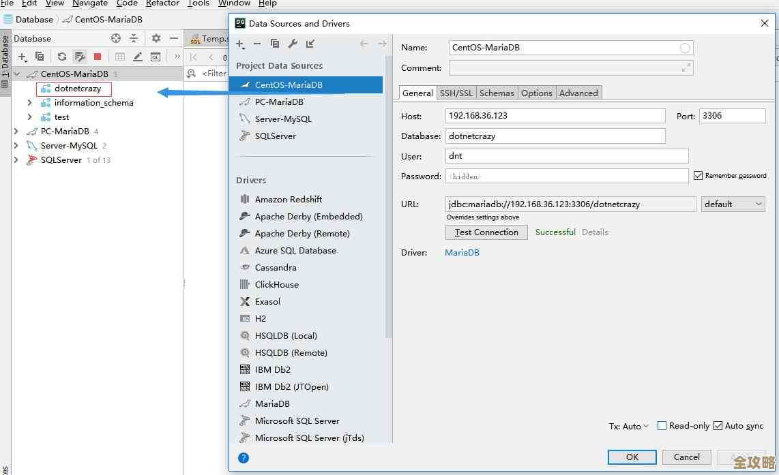Click the Details link next to Successful
The width and height of the screenshot is (779, 475).
tap(595, 232)
